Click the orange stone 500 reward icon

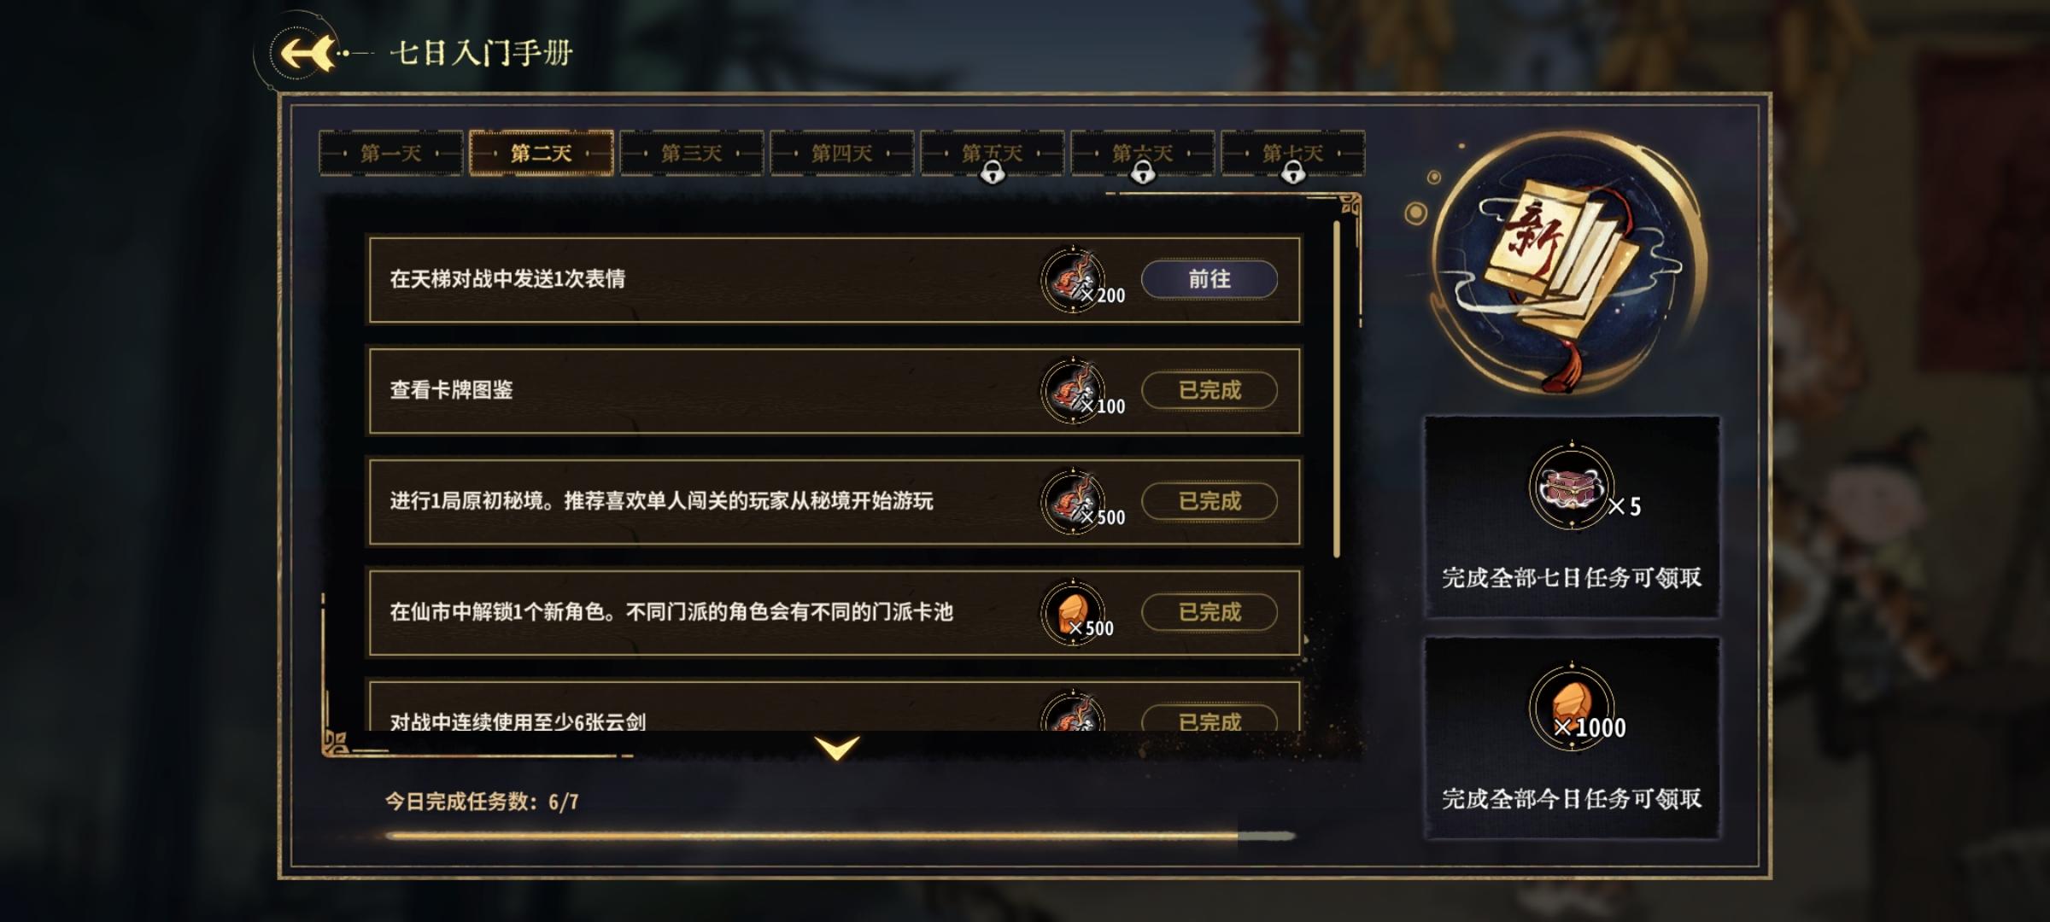coord(1073,612)
